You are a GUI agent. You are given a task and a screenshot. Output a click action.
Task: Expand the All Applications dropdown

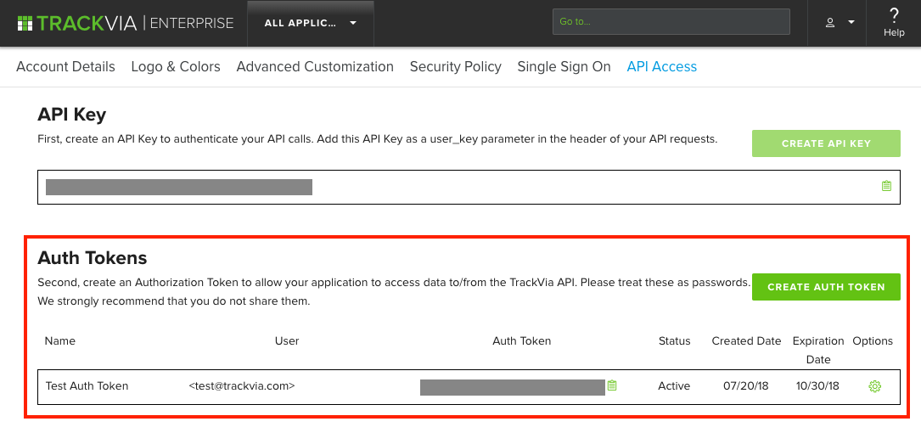coord(311,23)
